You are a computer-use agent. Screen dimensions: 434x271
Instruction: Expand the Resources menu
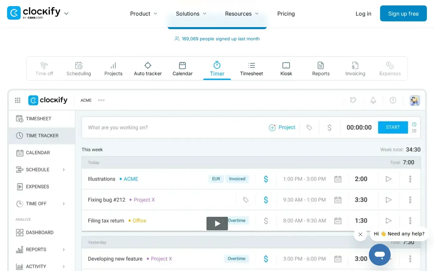[242, 14]
